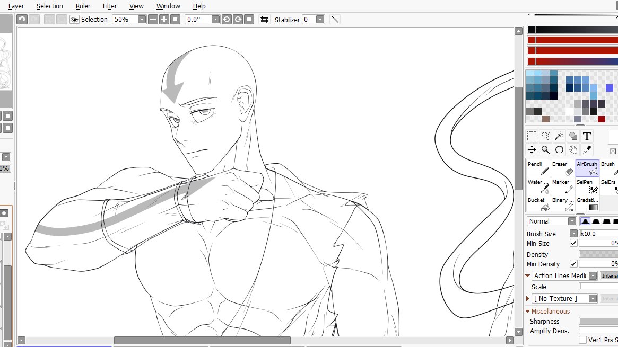The image size is (618, 347).
Task: Select the sharpest brush edge shape
Action: (x=585, y=221)
